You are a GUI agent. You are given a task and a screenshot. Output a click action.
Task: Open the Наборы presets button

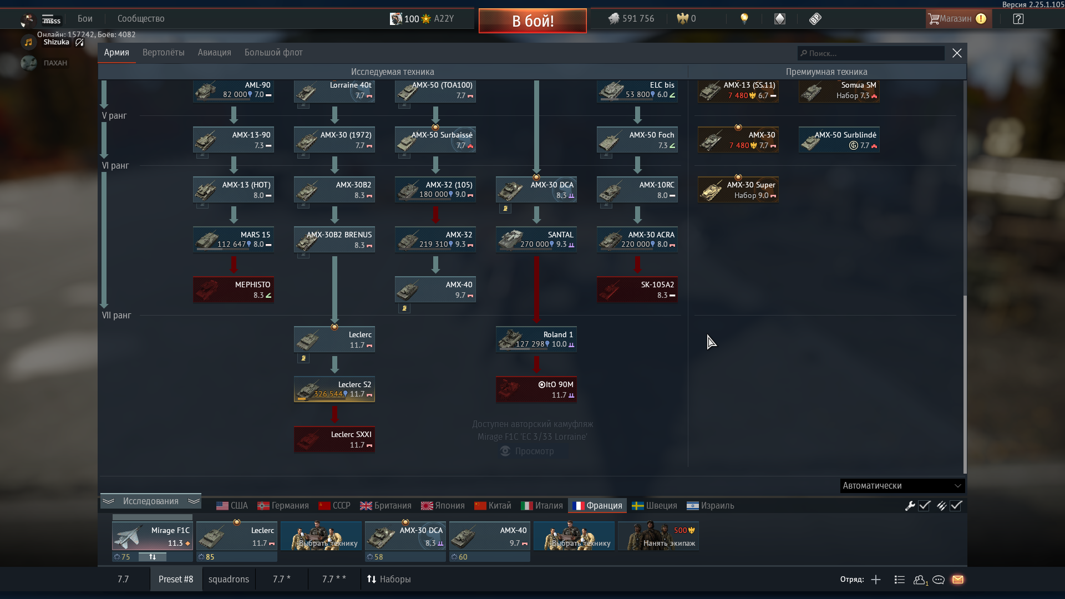389,579
